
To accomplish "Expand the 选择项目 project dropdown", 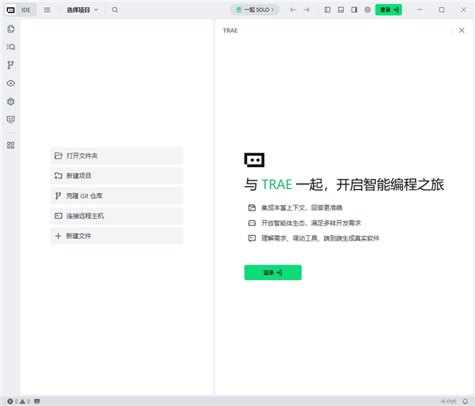I will tap(82, 9).
